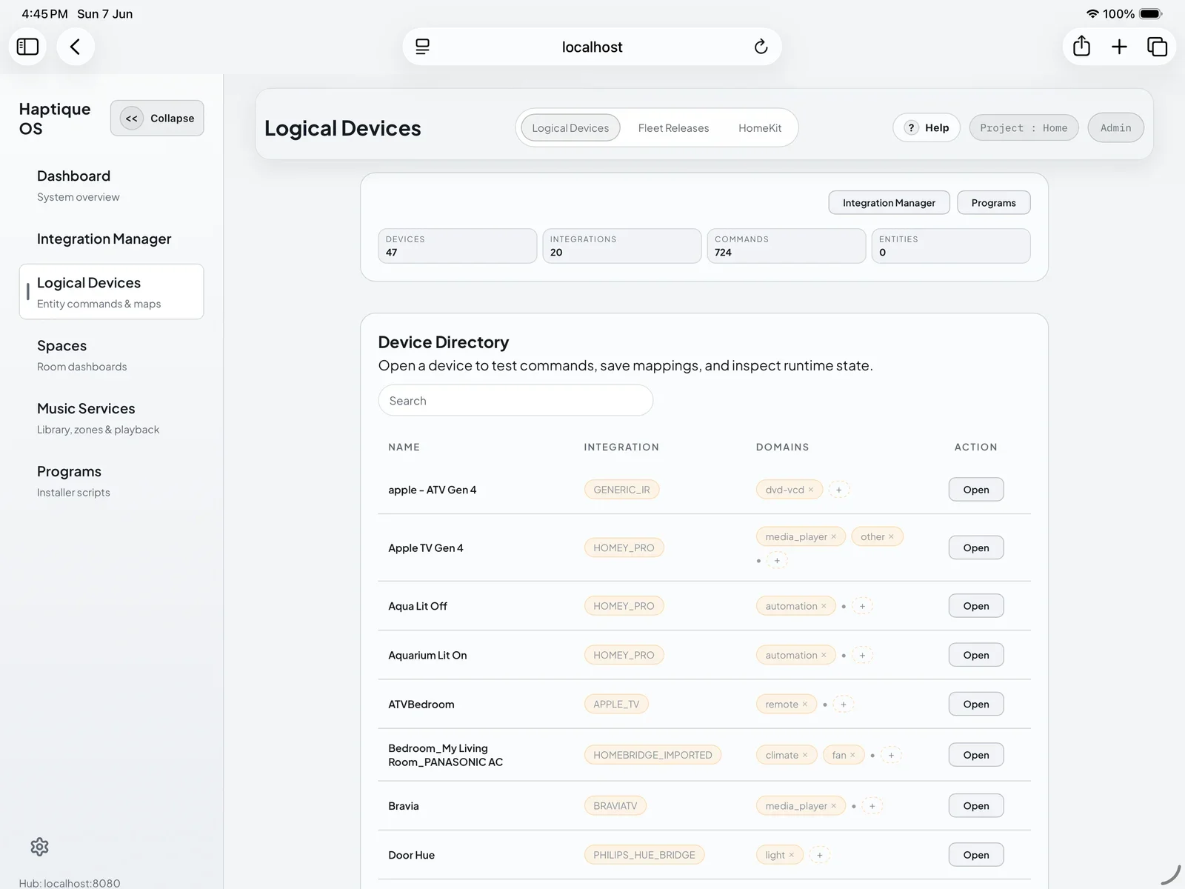1185x889 pixels.
Task: Go back with the browser back arrow
Action: click(75, 47)
